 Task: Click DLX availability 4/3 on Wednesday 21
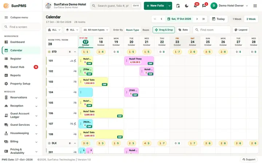point(147,143)
